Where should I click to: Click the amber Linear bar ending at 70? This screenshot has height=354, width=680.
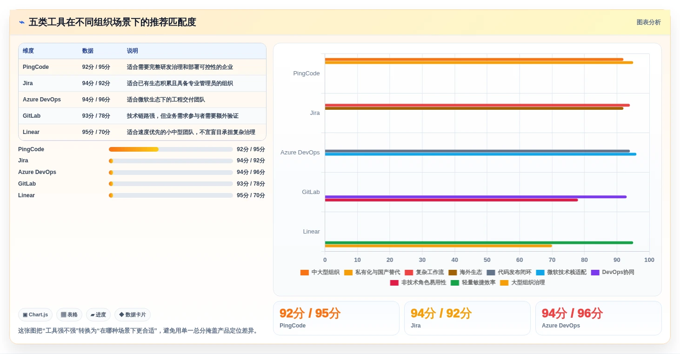(x=438, y=246)
